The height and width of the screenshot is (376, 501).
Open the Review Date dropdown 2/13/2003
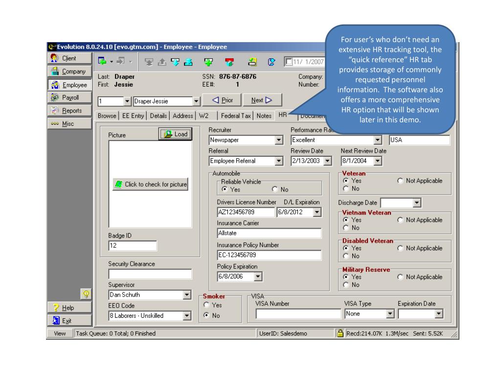[x=327, y=161]
